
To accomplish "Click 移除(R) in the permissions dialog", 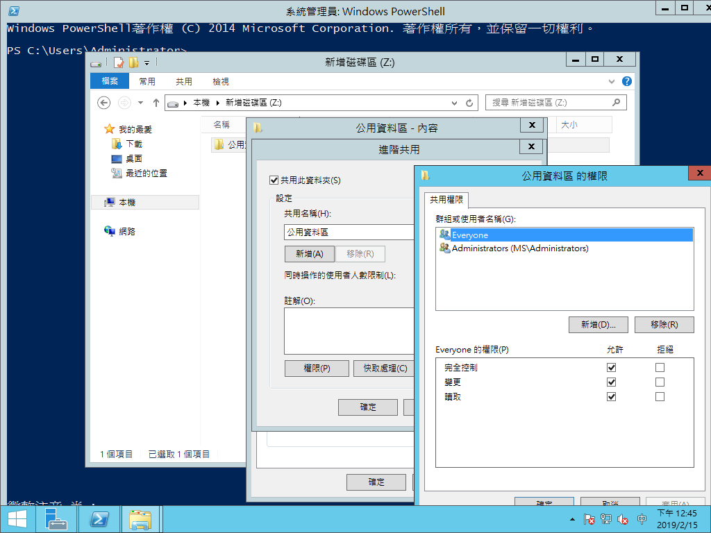I will coord(664,325).
